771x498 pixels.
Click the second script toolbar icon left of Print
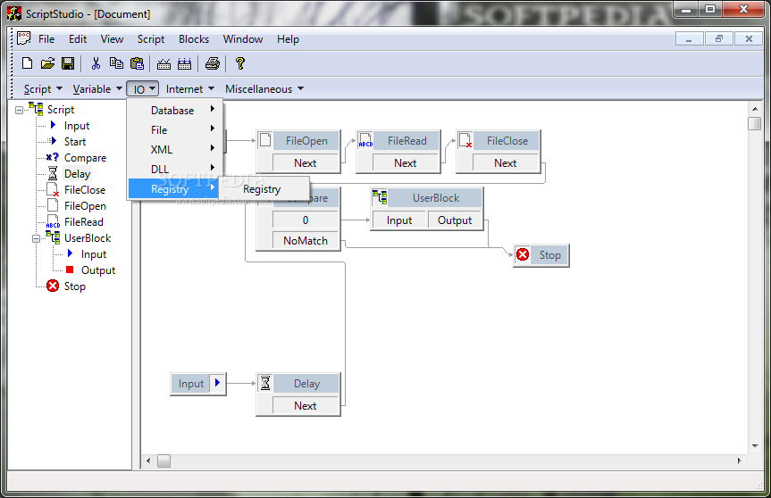184,63
